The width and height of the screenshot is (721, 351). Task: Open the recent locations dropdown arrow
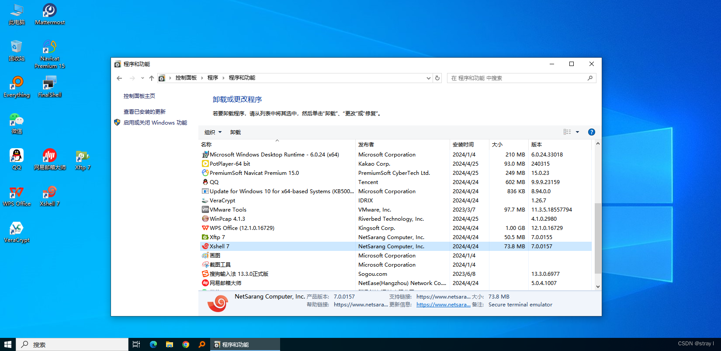coord(142,78)
